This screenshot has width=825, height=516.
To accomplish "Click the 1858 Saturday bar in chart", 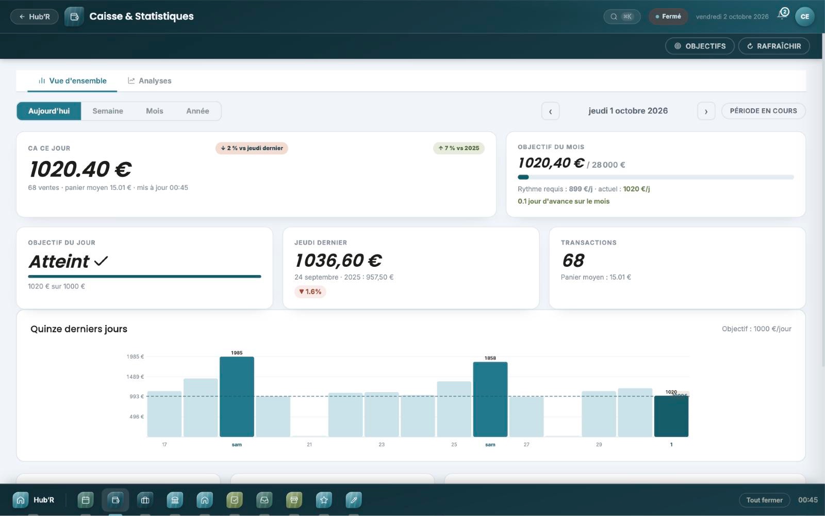I will click(490, 399).
